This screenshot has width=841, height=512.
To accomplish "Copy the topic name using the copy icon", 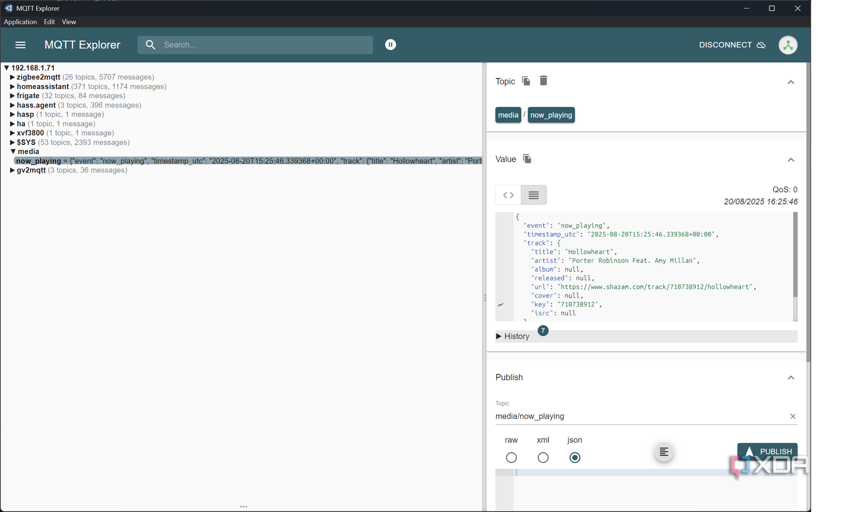I will (526, 80).
